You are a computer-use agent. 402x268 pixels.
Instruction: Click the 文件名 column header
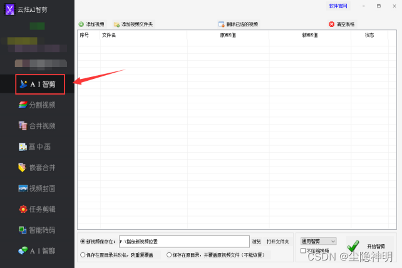(x=109, y=35)
